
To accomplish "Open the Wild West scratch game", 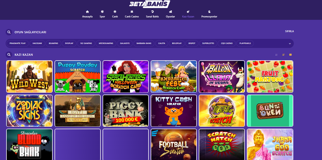I will pos(29,77).
